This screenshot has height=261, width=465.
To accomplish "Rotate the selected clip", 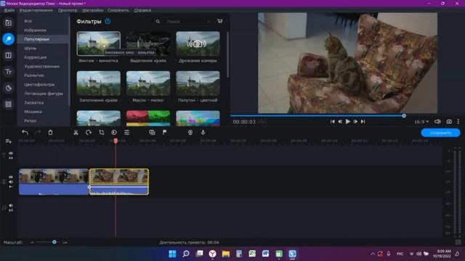I will (89, 132).
